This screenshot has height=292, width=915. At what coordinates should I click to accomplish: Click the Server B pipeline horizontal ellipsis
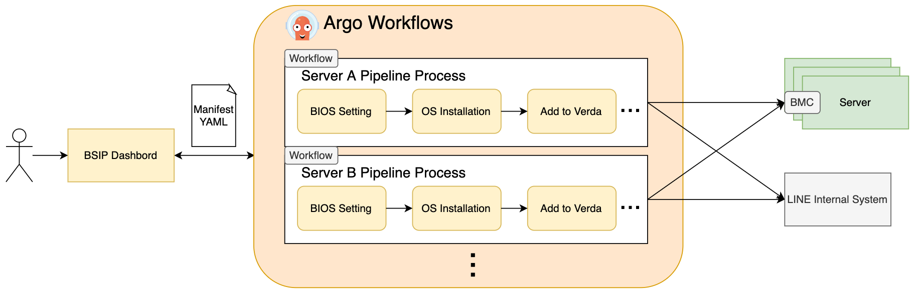[x=630, y=207]
